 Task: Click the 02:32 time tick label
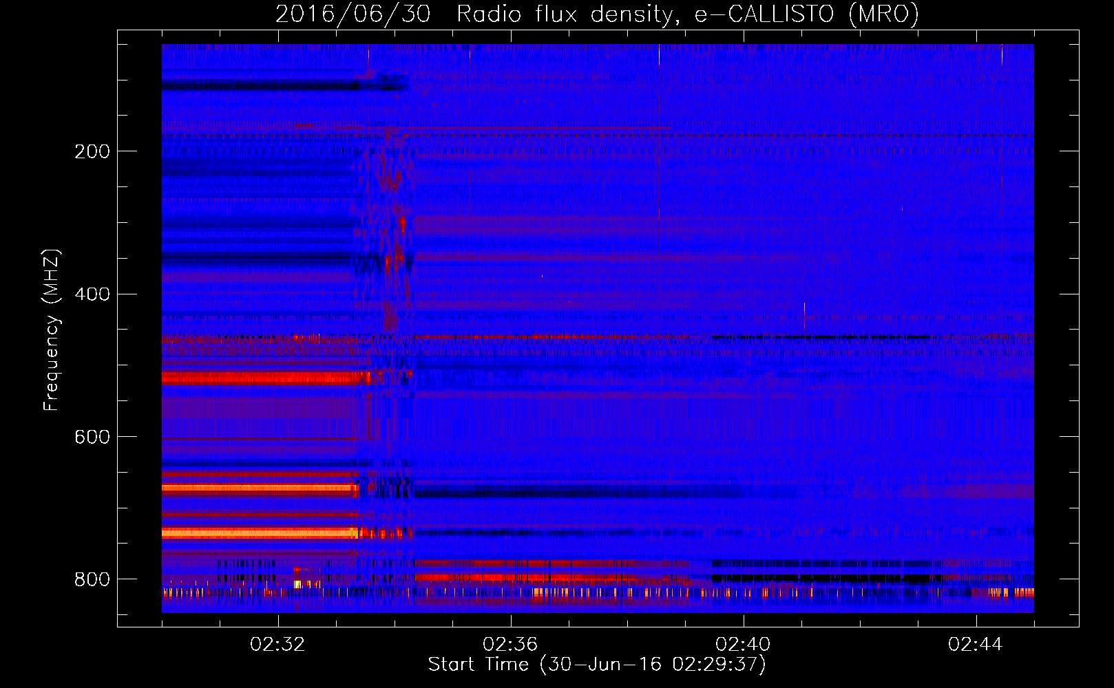point(278,645)
